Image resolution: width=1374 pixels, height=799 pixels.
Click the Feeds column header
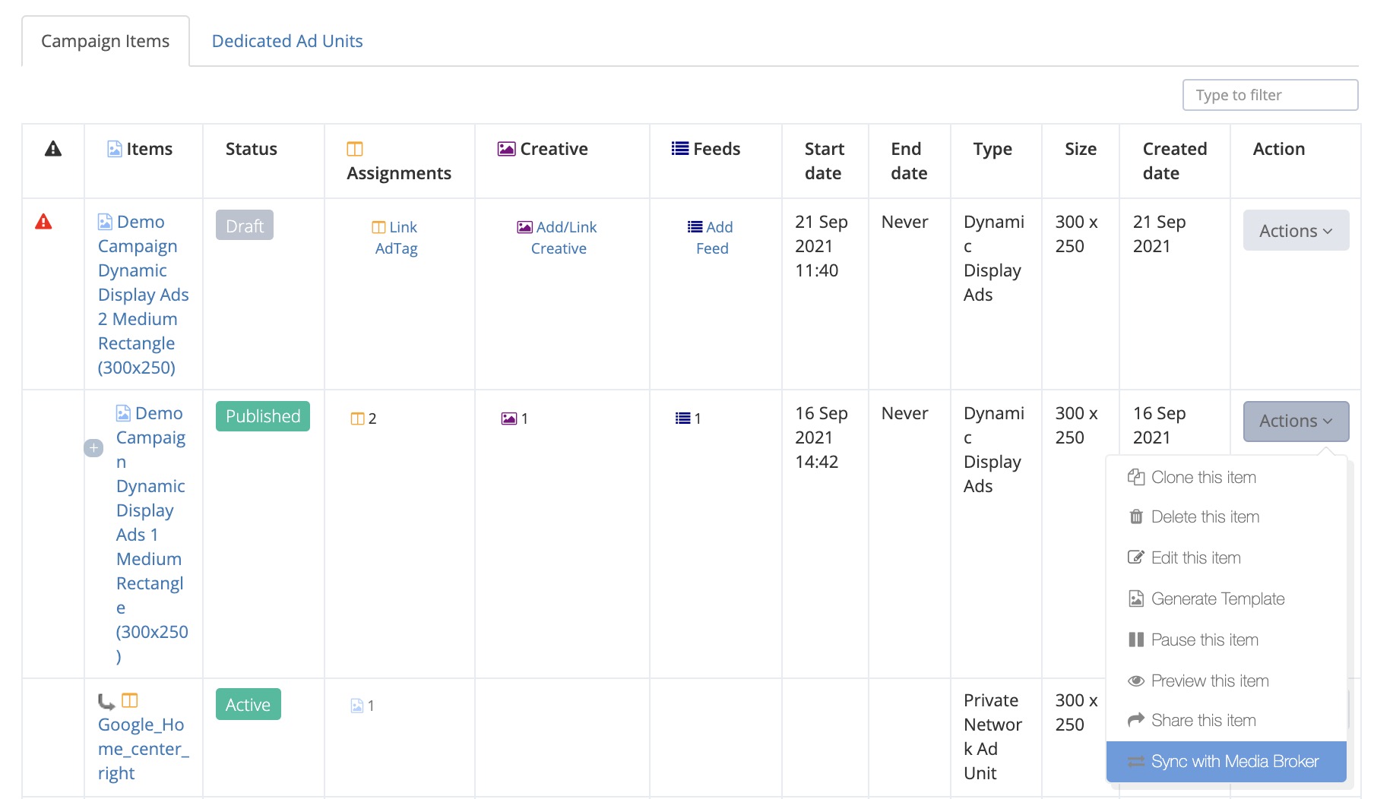(706, 149)
